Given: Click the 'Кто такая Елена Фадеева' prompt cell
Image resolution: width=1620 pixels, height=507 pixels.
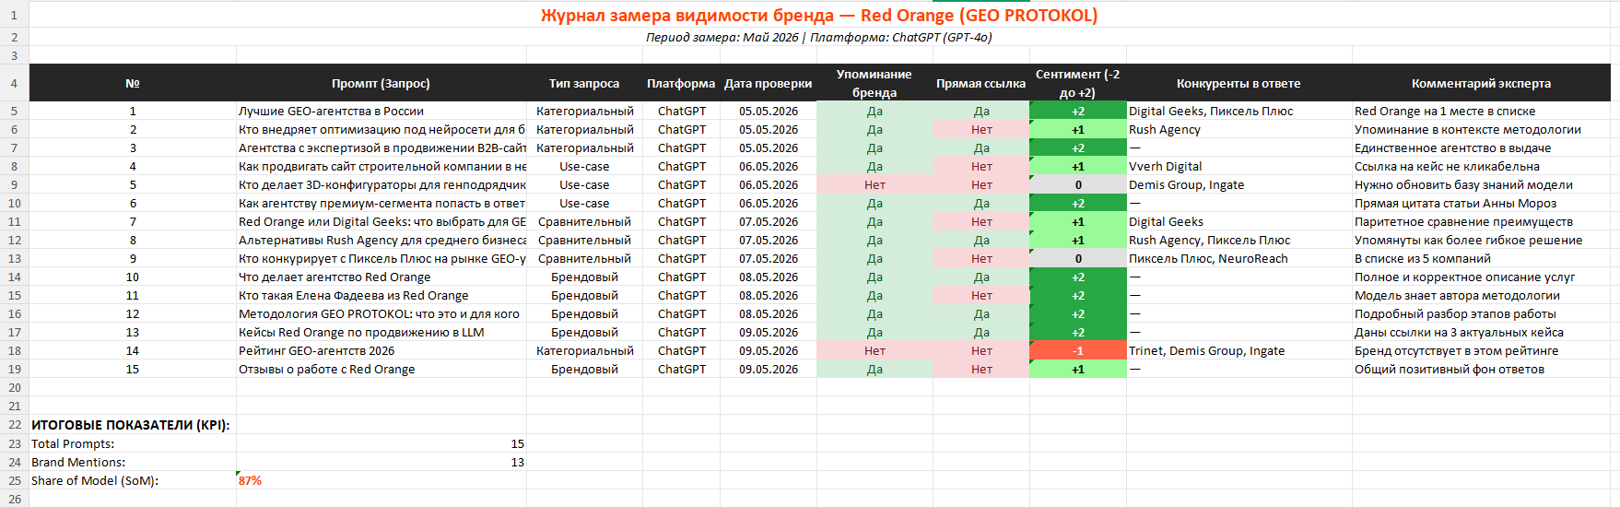Looking at the screenshot, I should (381, 295).
